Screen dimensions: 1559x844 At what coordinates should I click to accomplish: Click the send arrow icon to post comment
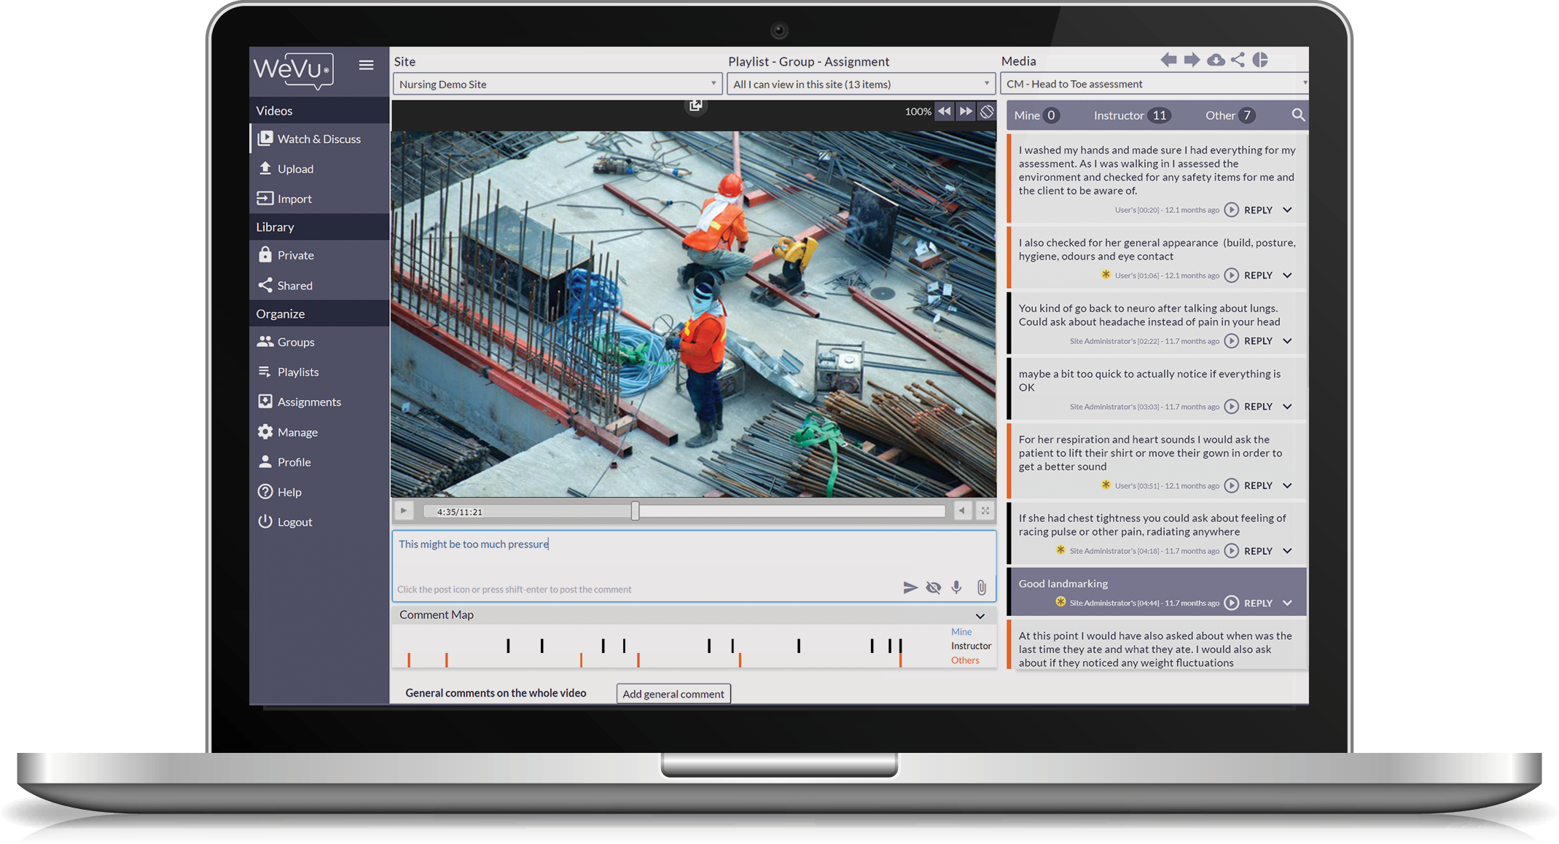(x=910, y=587)
